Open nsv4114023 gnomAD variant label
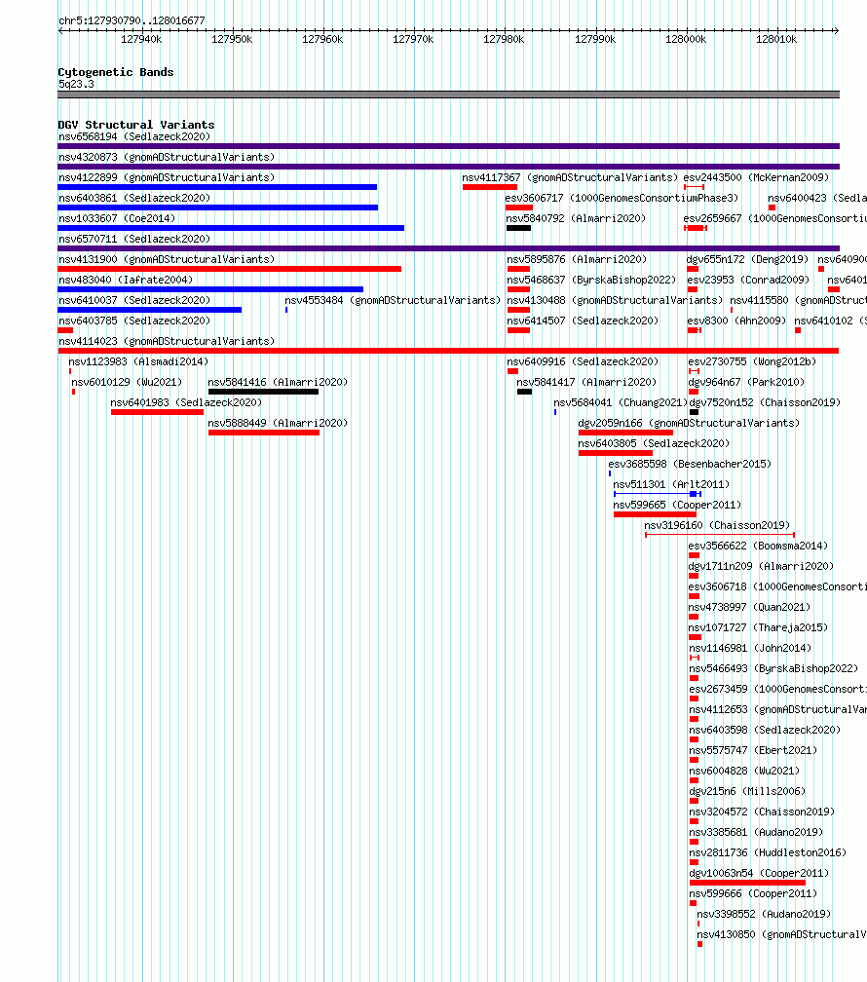Viewport: 867px width, 982px height. point(167,341)
